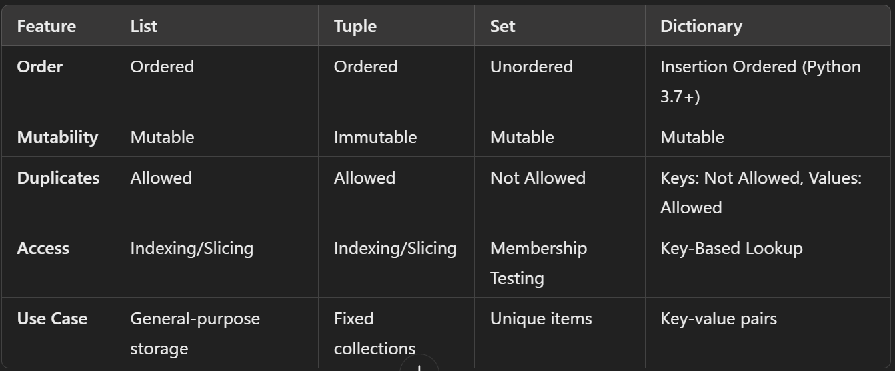Click the Not Allowed cell in the Set column
This screenshot has height=371, width=895.
[x=538, y=178]
